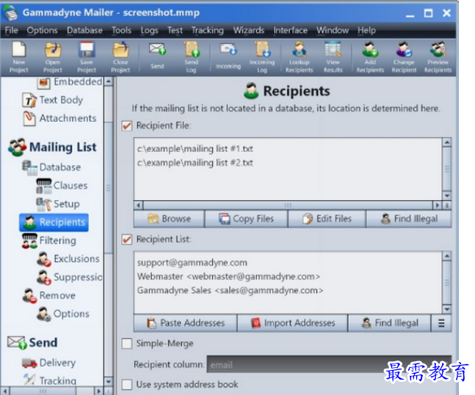The height and width of the screenshot is (395, 475).
Task: Uncheck the Recipient List checkbox
Action: coord(127,240)
